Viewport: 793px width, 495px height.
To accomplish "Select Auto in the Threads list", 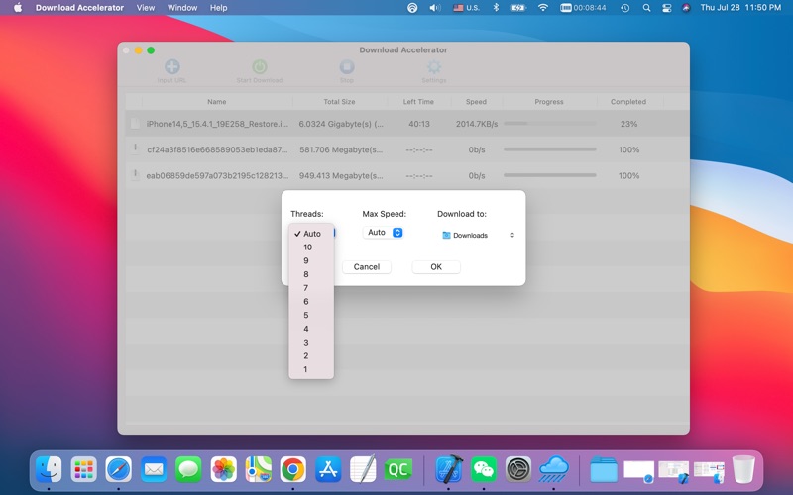I will pyautogui.click(x=311, y=234).
